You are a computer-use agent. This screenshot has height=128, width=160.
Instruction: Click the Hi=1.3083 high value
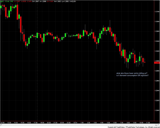[57, 2]
